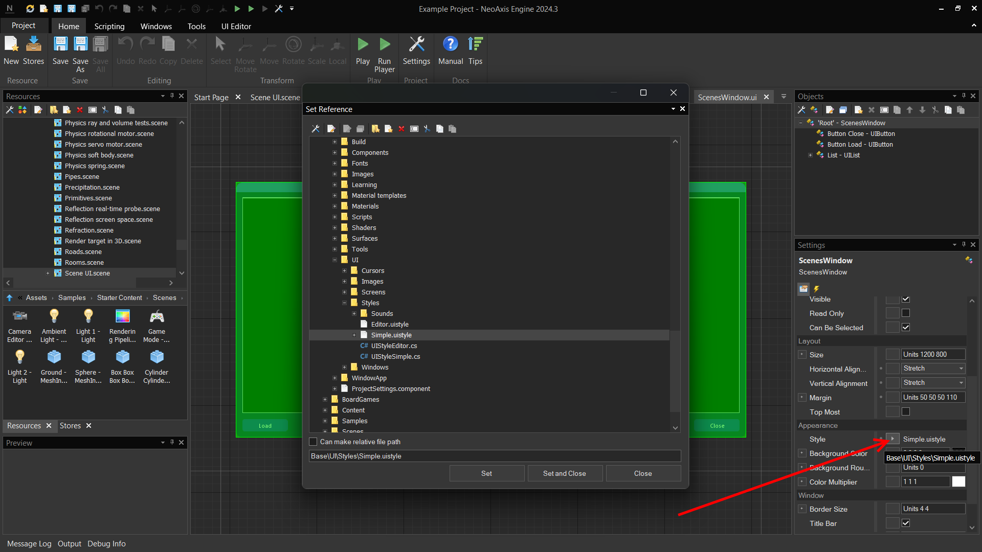Viewport: 982px width, 552px height.
Task: Click the Border Size value field
Action: tap(933, 509)
